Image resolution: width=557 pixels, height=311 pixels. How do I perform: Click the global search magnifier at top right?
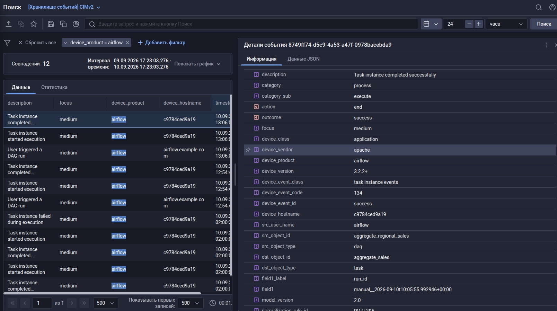click(539, 7)
